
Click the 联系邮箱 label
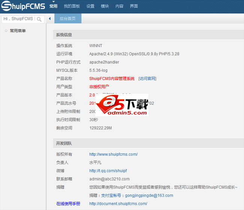click(x=64, y=179)
